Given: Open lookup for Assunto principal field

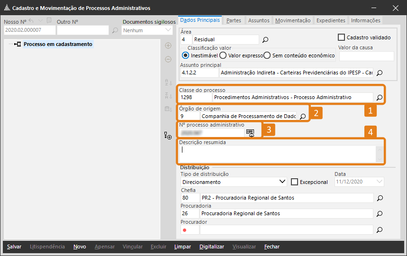Looking at the screenshot, I should [379, 73].
